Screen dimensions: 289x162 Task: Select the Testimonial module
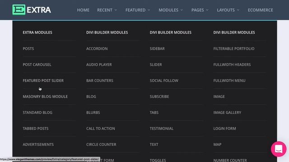coord(162,129)
